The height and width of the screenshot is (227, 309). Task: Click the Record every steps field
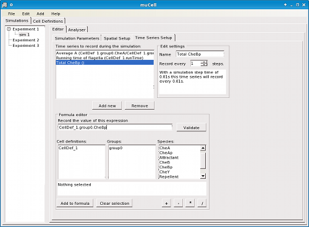195,64
